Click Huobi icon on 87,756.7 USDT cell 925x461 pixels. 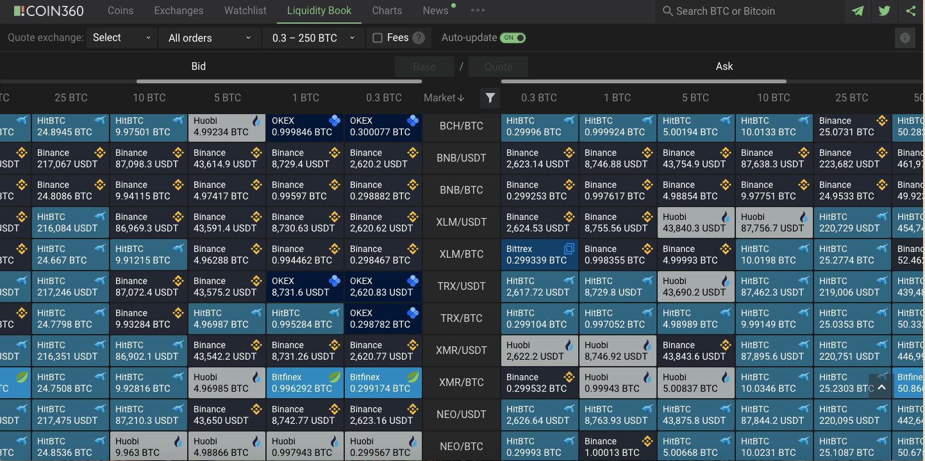pos(803,217)
